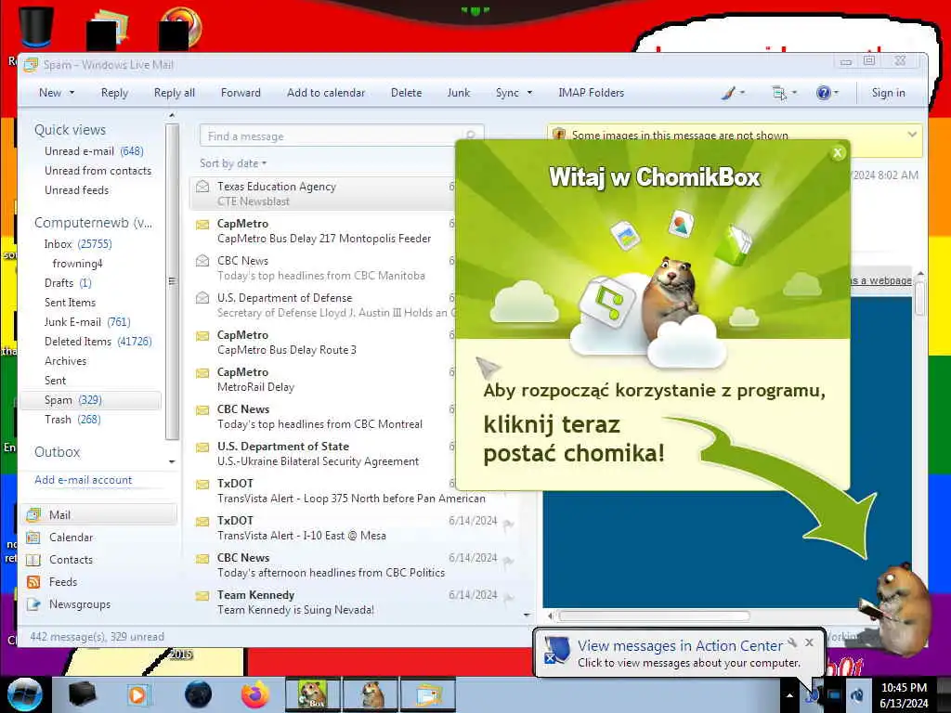The image size is (951, 713).
Task: Select CapMetro MetroRail Delay message
Action: tap(322, 380)
